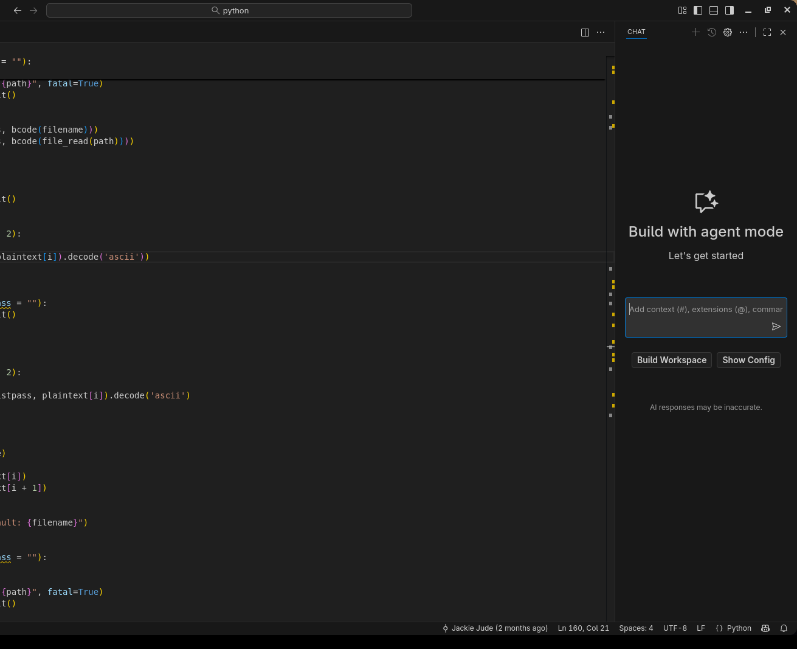This screenshot has width=797, height=649.
Task: Split the editor to the right
Action: click(x=585, y=32)
